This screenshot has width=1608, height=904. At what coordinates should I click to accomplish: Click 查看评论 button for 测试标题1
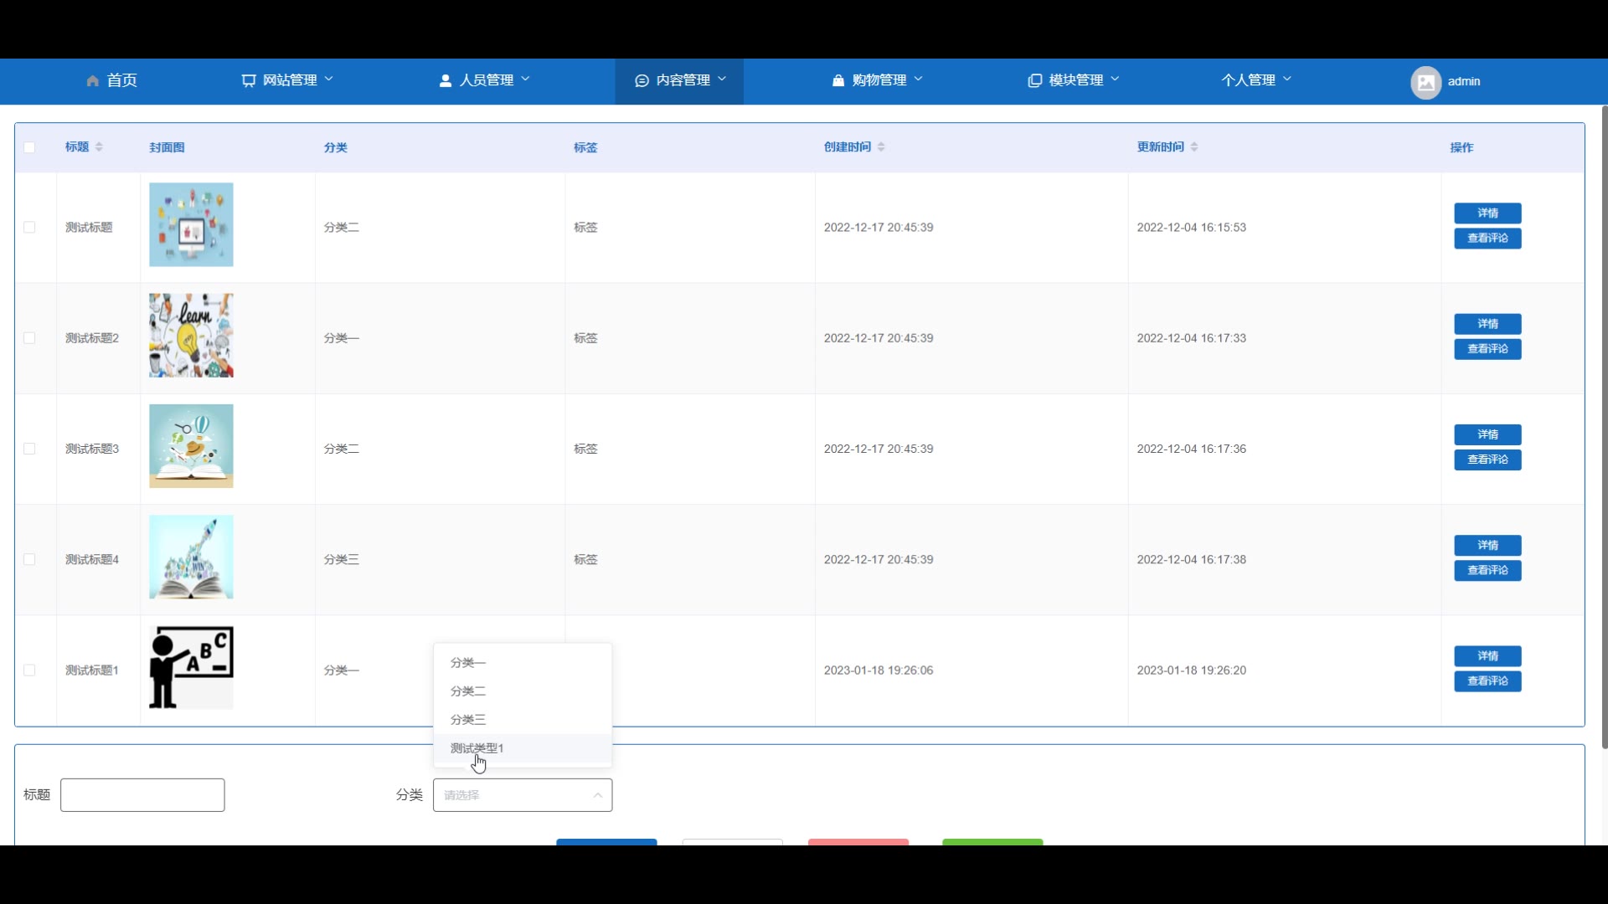(1487, 681)
